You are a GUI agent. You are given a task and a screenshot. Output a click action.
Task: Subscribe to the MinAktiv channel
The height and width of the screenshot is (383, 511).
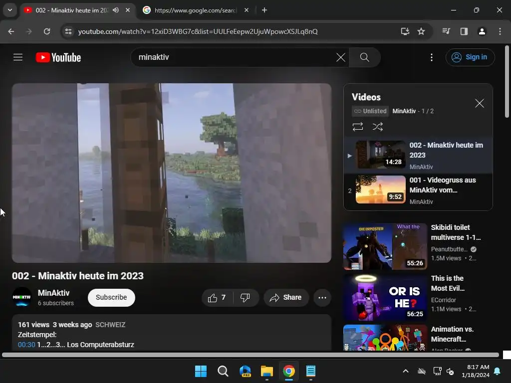point(111,297)
